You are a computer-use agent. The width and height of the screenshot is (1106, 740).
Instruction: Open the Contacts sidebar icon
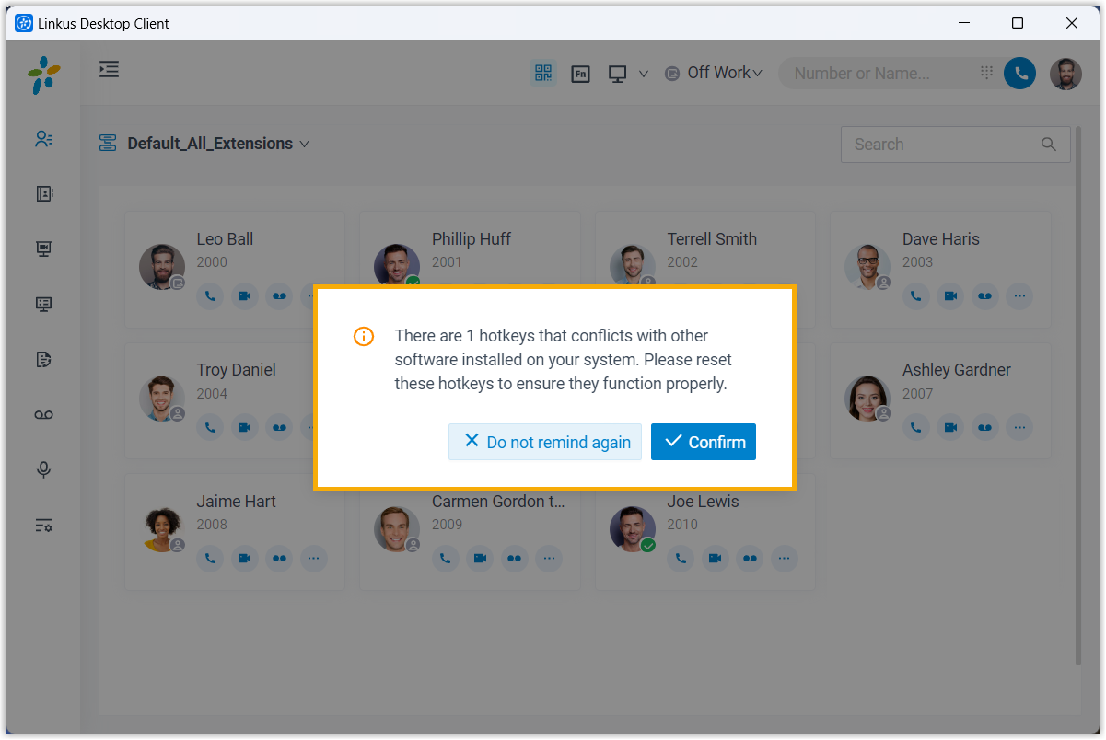tap(43, 193)
